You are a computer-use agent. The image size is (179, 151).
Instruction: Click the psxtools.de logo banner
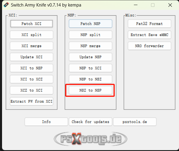tap(91, 138)
